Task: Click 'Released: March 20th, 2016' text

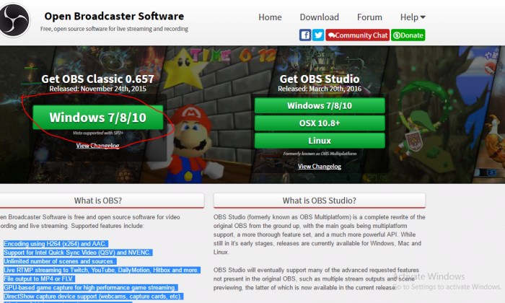Action: (320, 89)
